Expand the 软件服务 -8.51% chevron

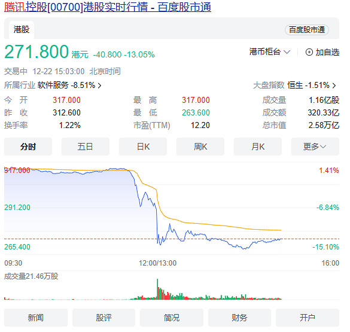pos(99,86)
